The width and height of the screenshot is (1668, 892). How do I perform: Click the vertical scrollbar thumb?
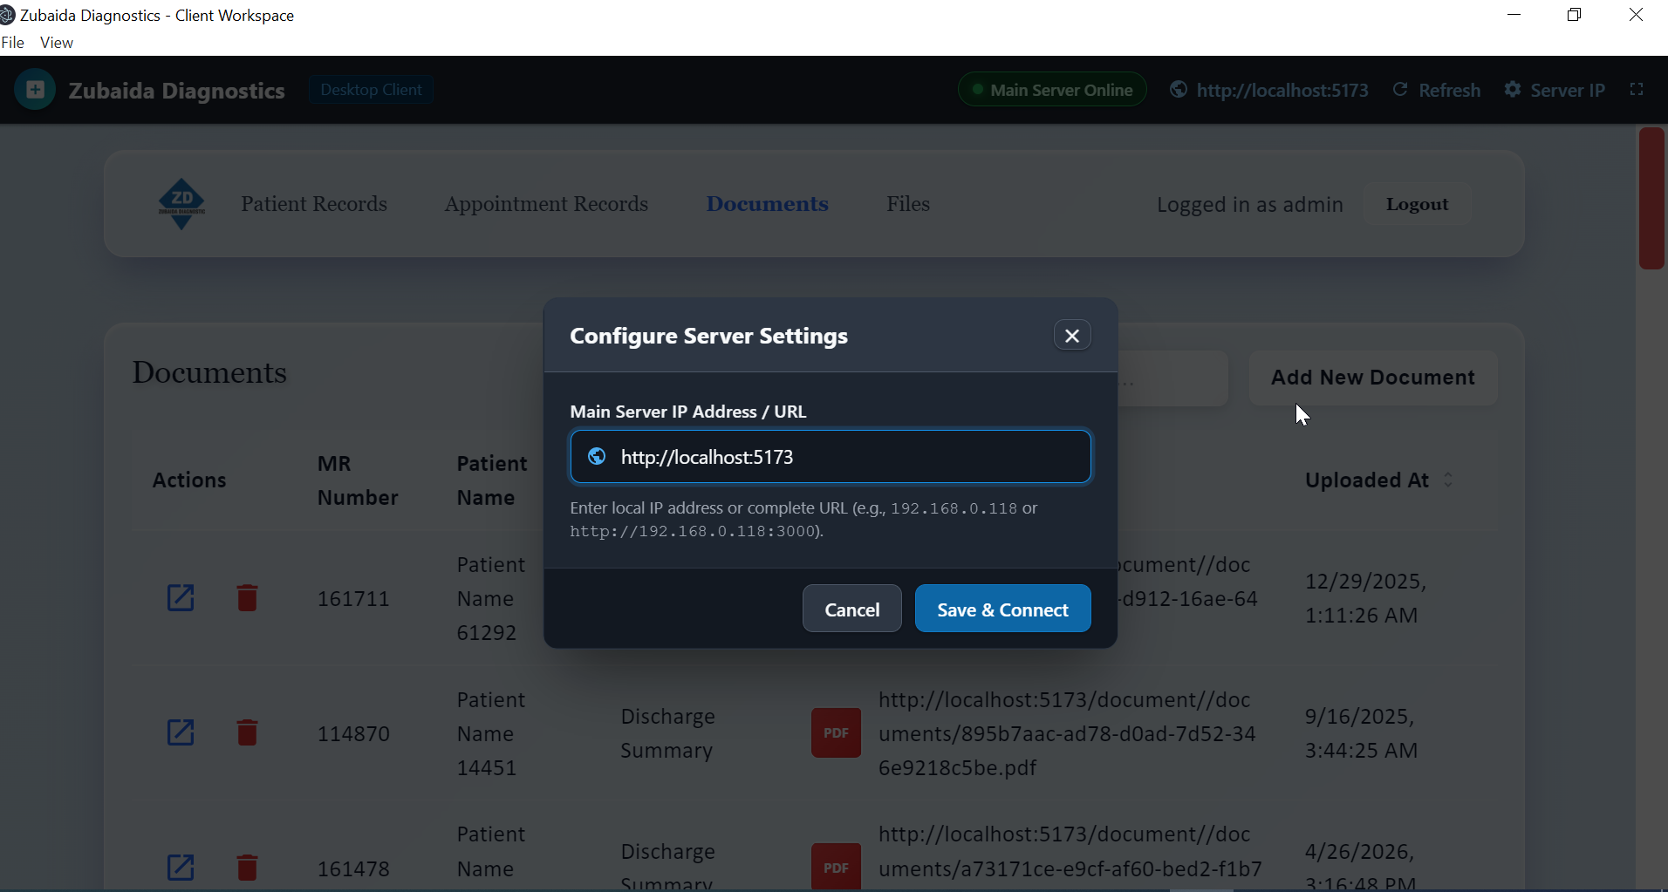point(1651,198)
